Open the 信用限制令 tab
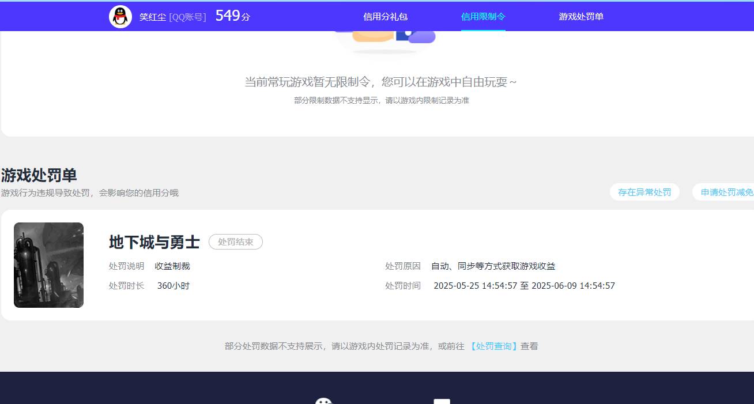The image size is (754, 404). pos(482,16)
